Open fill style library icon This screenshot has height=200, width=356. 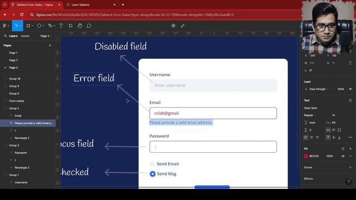coord(343,149)
